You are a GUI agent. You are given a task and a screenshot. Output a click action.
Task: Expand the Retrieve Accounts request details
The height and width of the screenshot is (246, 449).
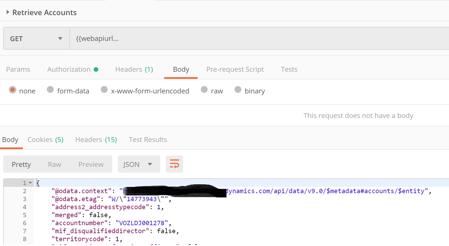(8, 12)
